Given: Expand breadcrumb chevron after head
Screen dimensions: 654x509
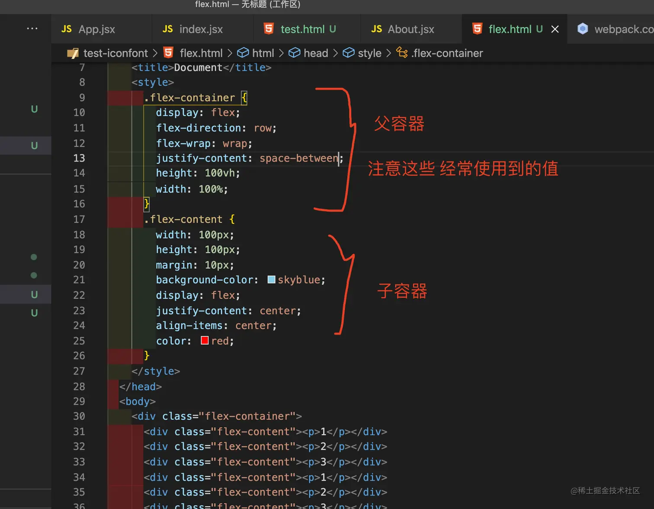Looking at the screenshot, I should coord(335,53).
